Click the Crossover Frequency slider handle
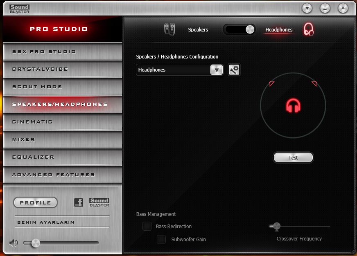Screen dimensions: 357x256 pyautogui.click(x=276, y=227)
